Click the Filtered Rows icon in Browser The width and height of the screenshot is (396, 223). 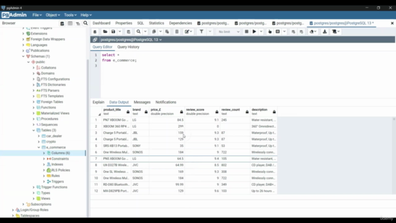78,24
